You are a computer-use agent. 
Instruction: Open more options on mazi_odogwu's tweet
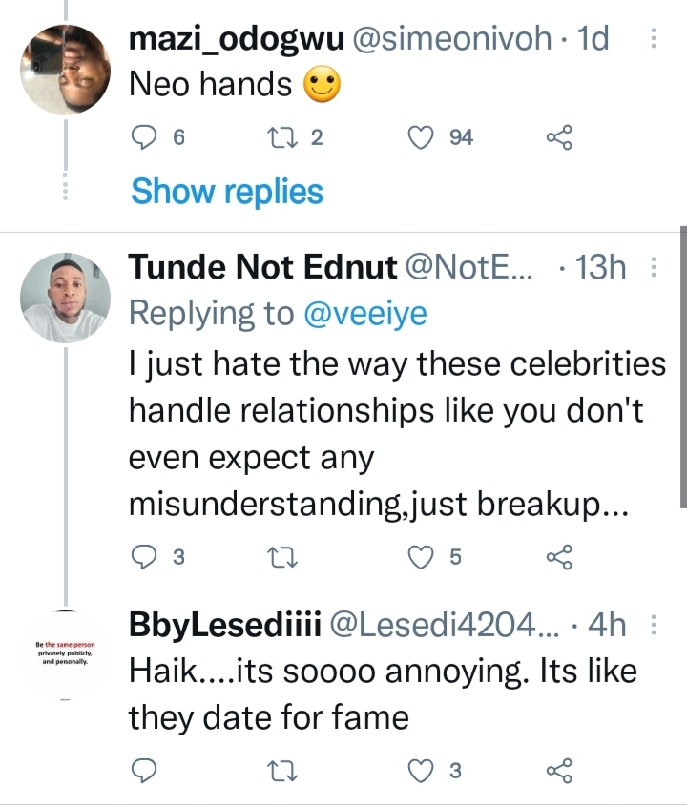coord(653,38)
